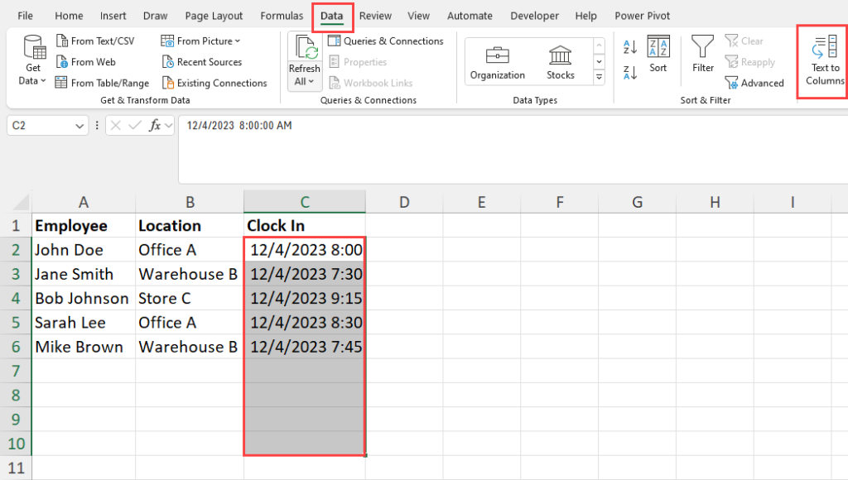Import data From Text/CSV
Viewport: 848px width, 480px height.
[95, 41]
